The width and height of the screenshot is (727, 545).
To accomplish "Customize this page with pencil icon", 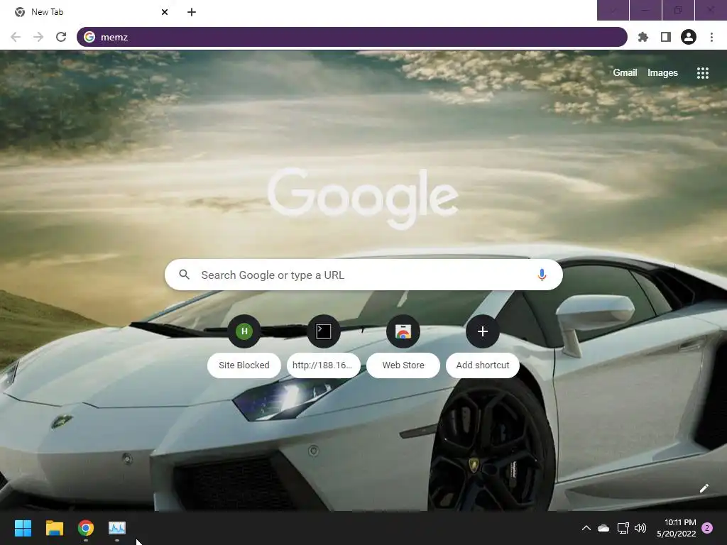I will (704, 488).
